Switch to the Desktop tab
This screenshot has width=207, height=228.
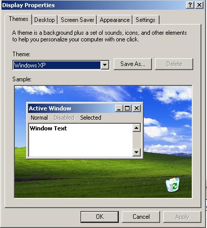(44, 20)
